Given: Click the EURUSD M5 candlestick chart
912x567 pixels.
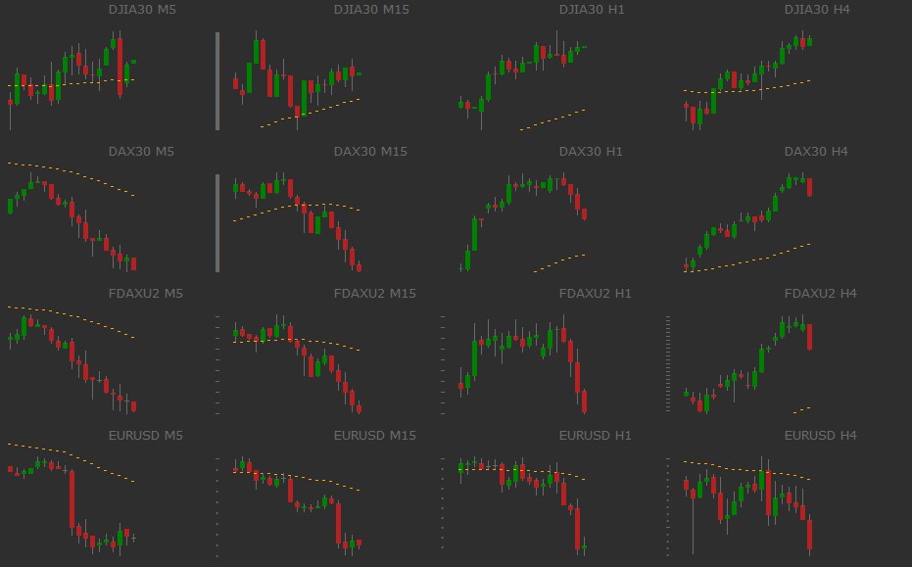Looking at the screenshot, I should [x=72, y=501].
